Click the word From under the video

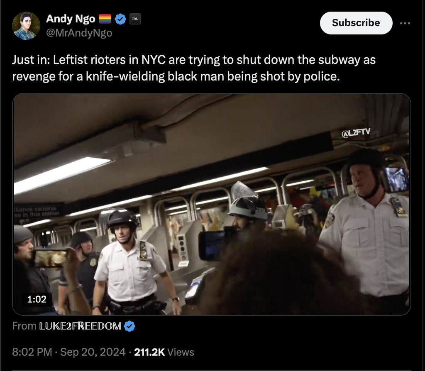24,326
